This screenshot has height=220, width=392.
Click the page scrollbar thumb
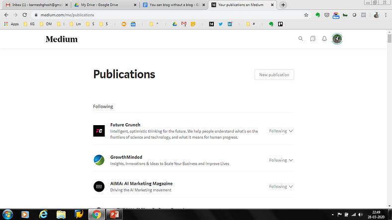(x=389, y=38)
